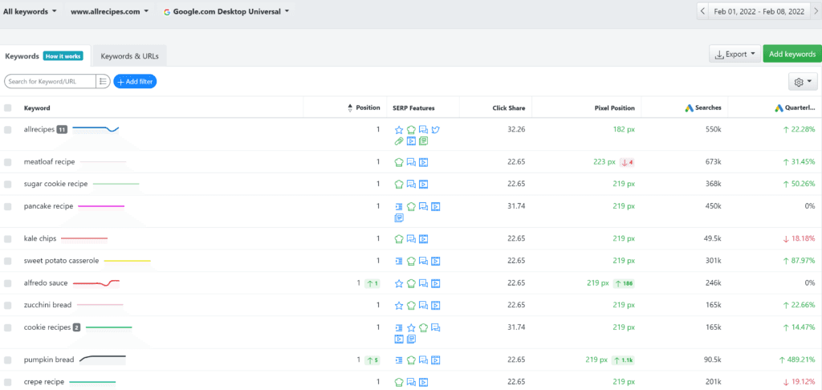Sort by Click Share column header
822x390 pixels.
click(508, 108)
